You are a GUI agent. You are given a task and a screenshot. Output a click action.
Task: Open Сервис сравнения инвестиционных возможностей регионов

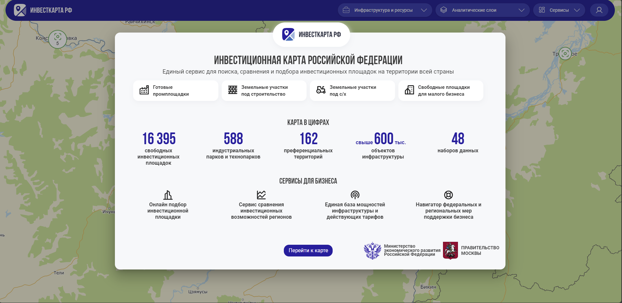[x=261, y=211]
